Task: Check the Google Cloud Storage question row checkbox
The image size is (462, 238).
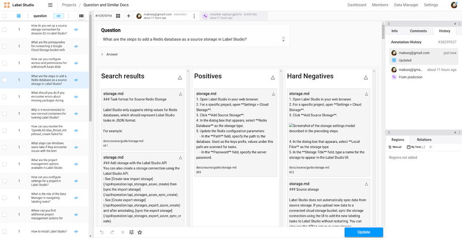Action: click(x=5, y=46)
